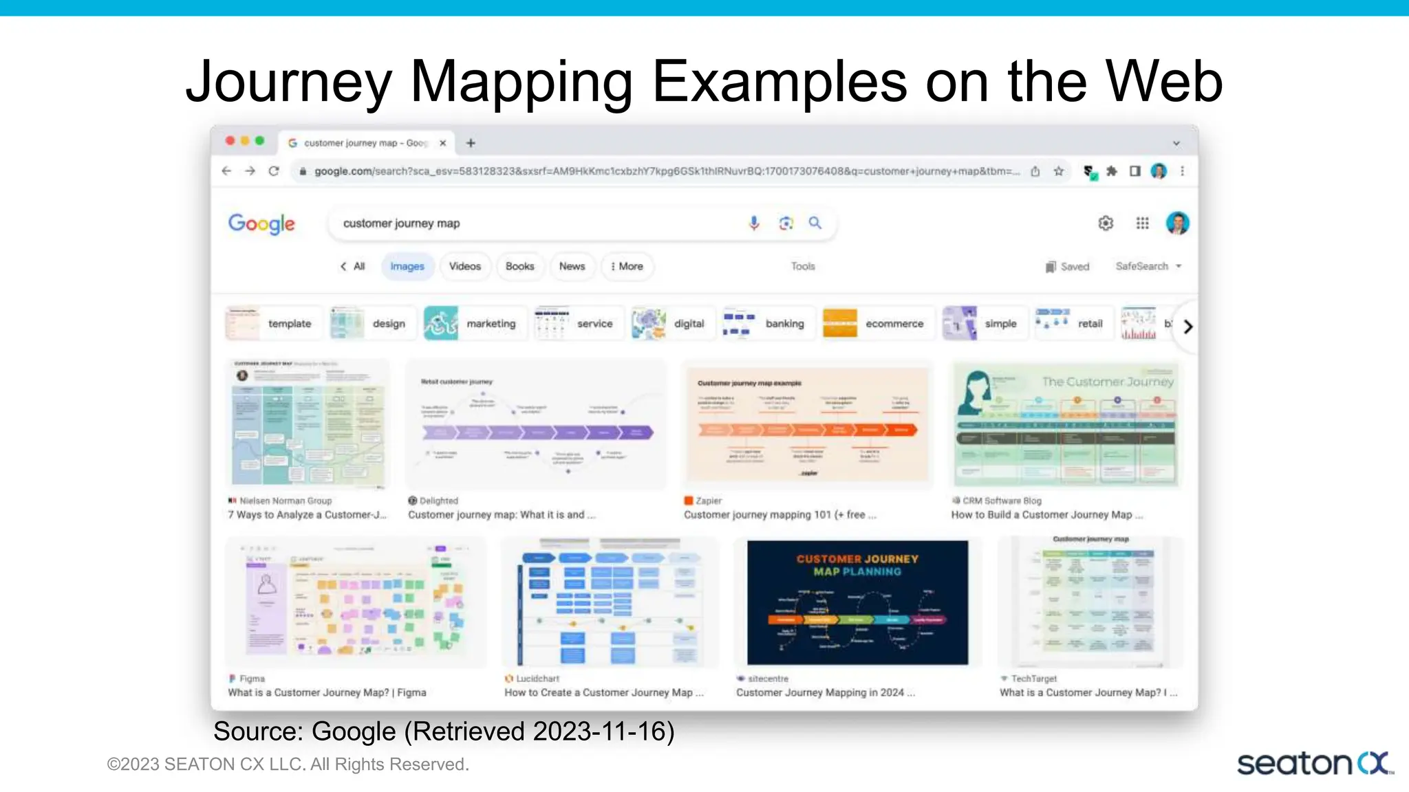The height and width of the screenshot is (792, 1409).
Task: Open link What is a Customer Journey Map? | Figma
Action: click(x=327, y=693)
